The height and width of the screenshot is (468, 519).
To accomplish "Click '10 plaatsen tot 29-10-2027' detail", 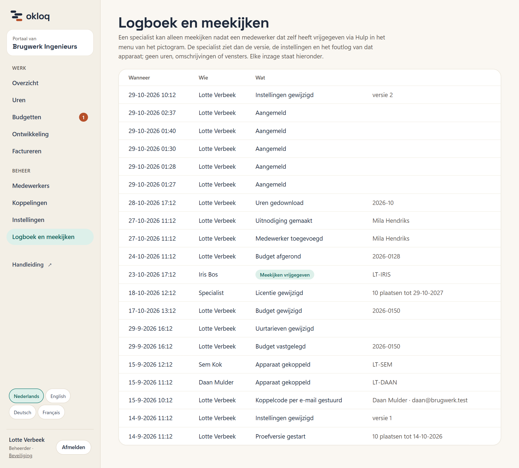I will pos(408,293).
